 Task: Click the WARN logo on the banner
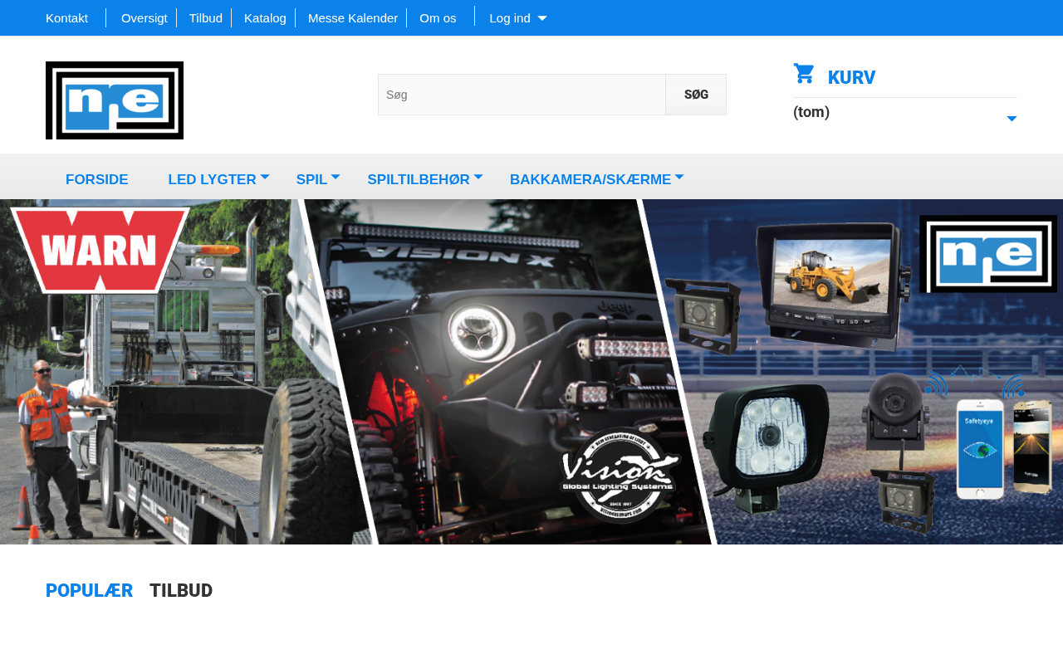point(100,249)
